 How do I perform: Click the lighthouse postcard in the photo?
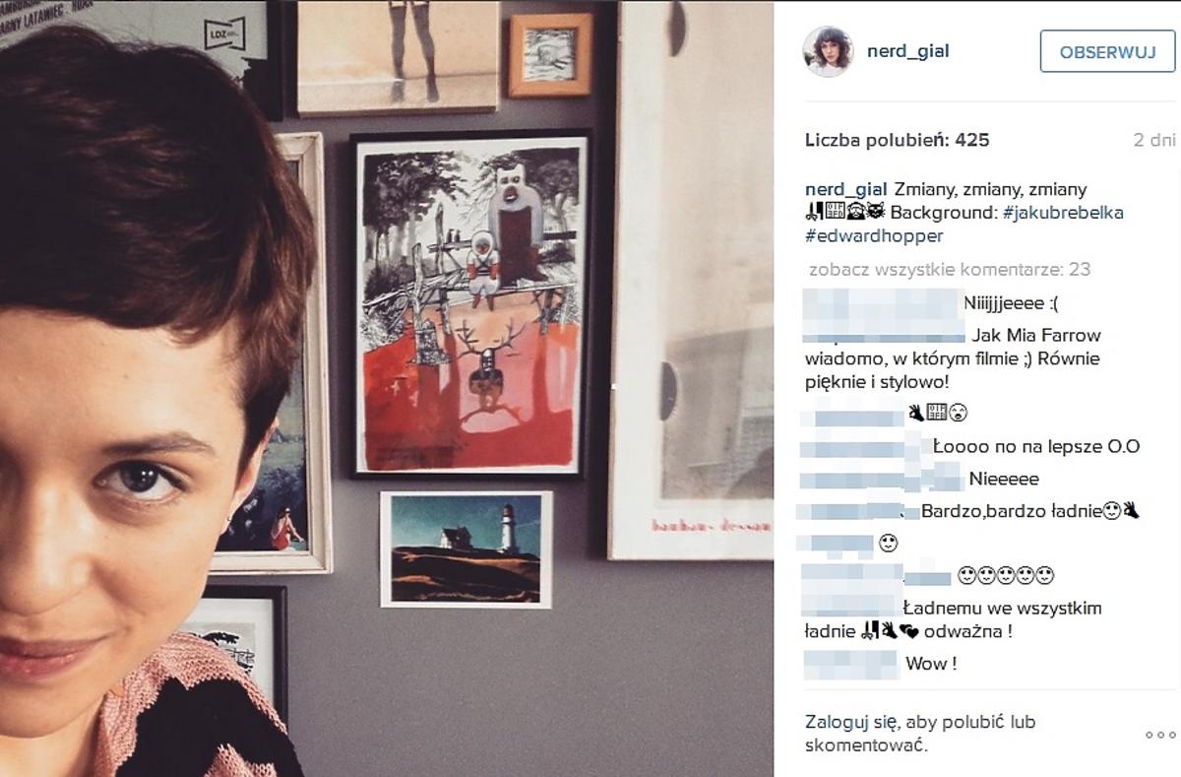point(466,550)
